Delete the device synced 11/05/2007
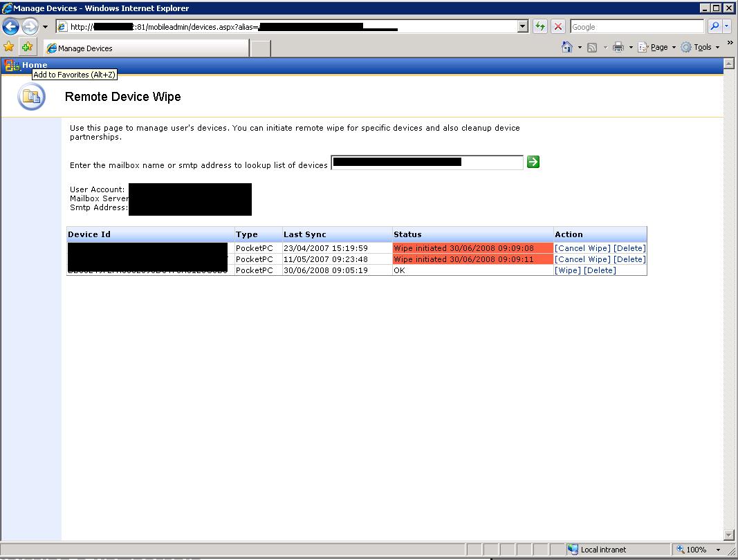738x560 pixels. (x=629, y=259)
